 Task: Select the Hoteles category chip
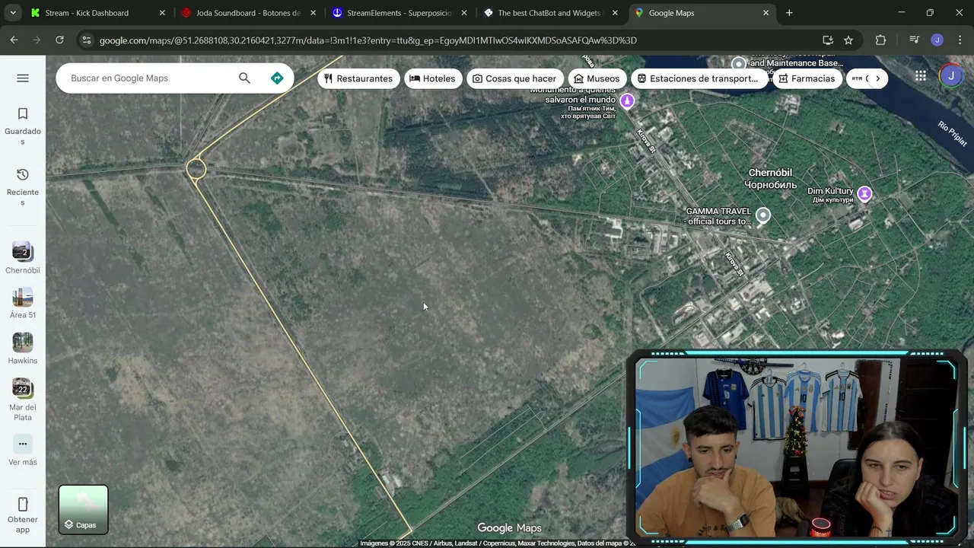(432, 78)
